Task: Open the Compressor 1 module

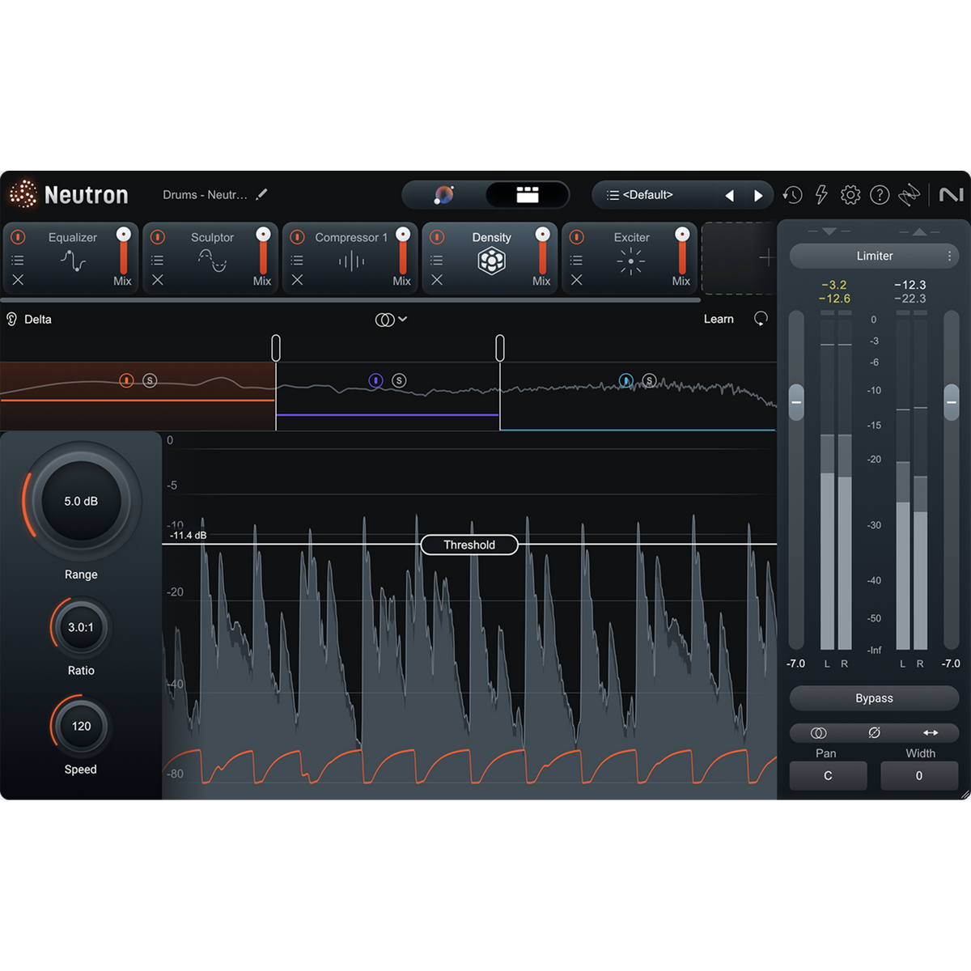Action: pyautogui.click(x=351, y=257)
